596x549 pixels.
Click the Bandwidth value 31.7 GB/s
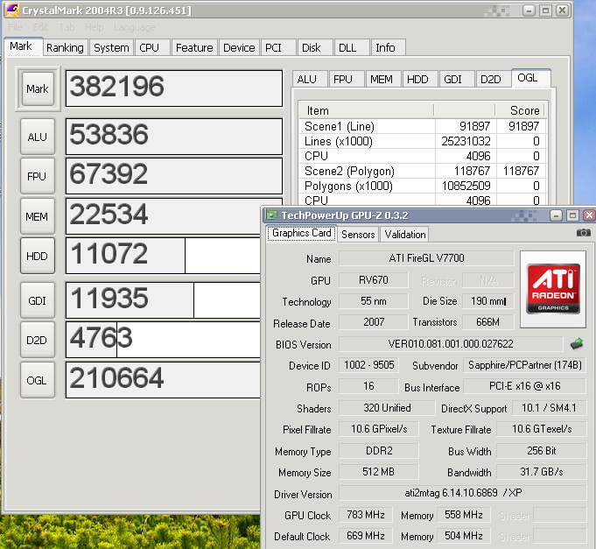(x=541, y=471)
